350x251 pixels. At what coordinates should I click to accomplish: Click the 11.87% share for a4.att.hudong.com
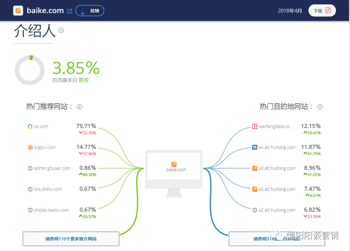coord(311,147)
